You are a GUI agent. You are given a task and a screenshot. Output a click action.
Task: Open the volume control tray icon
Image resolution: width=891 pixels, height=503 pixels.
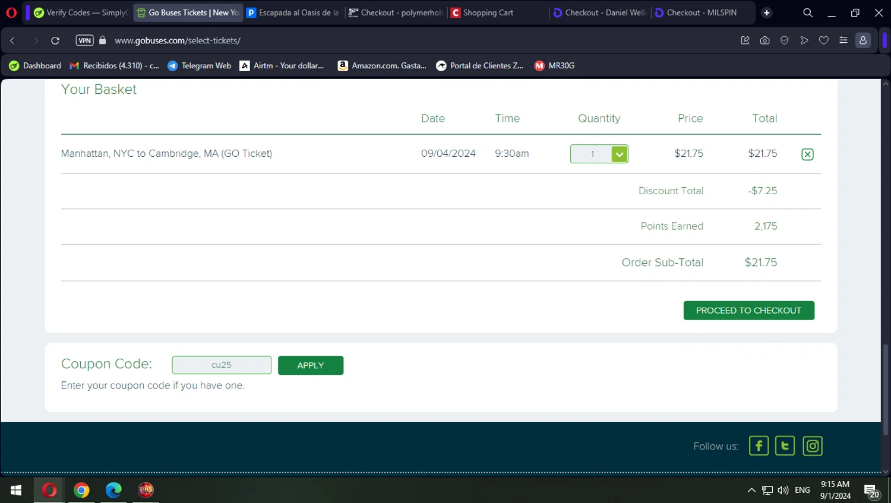tap(783, 491)
